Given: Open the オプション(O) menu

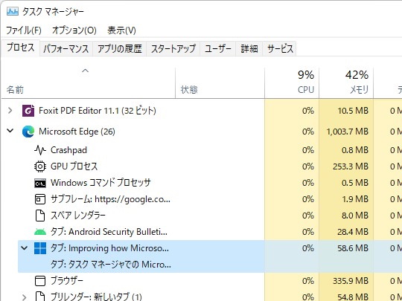Looking at the screenshot, I should pos(74,30).
